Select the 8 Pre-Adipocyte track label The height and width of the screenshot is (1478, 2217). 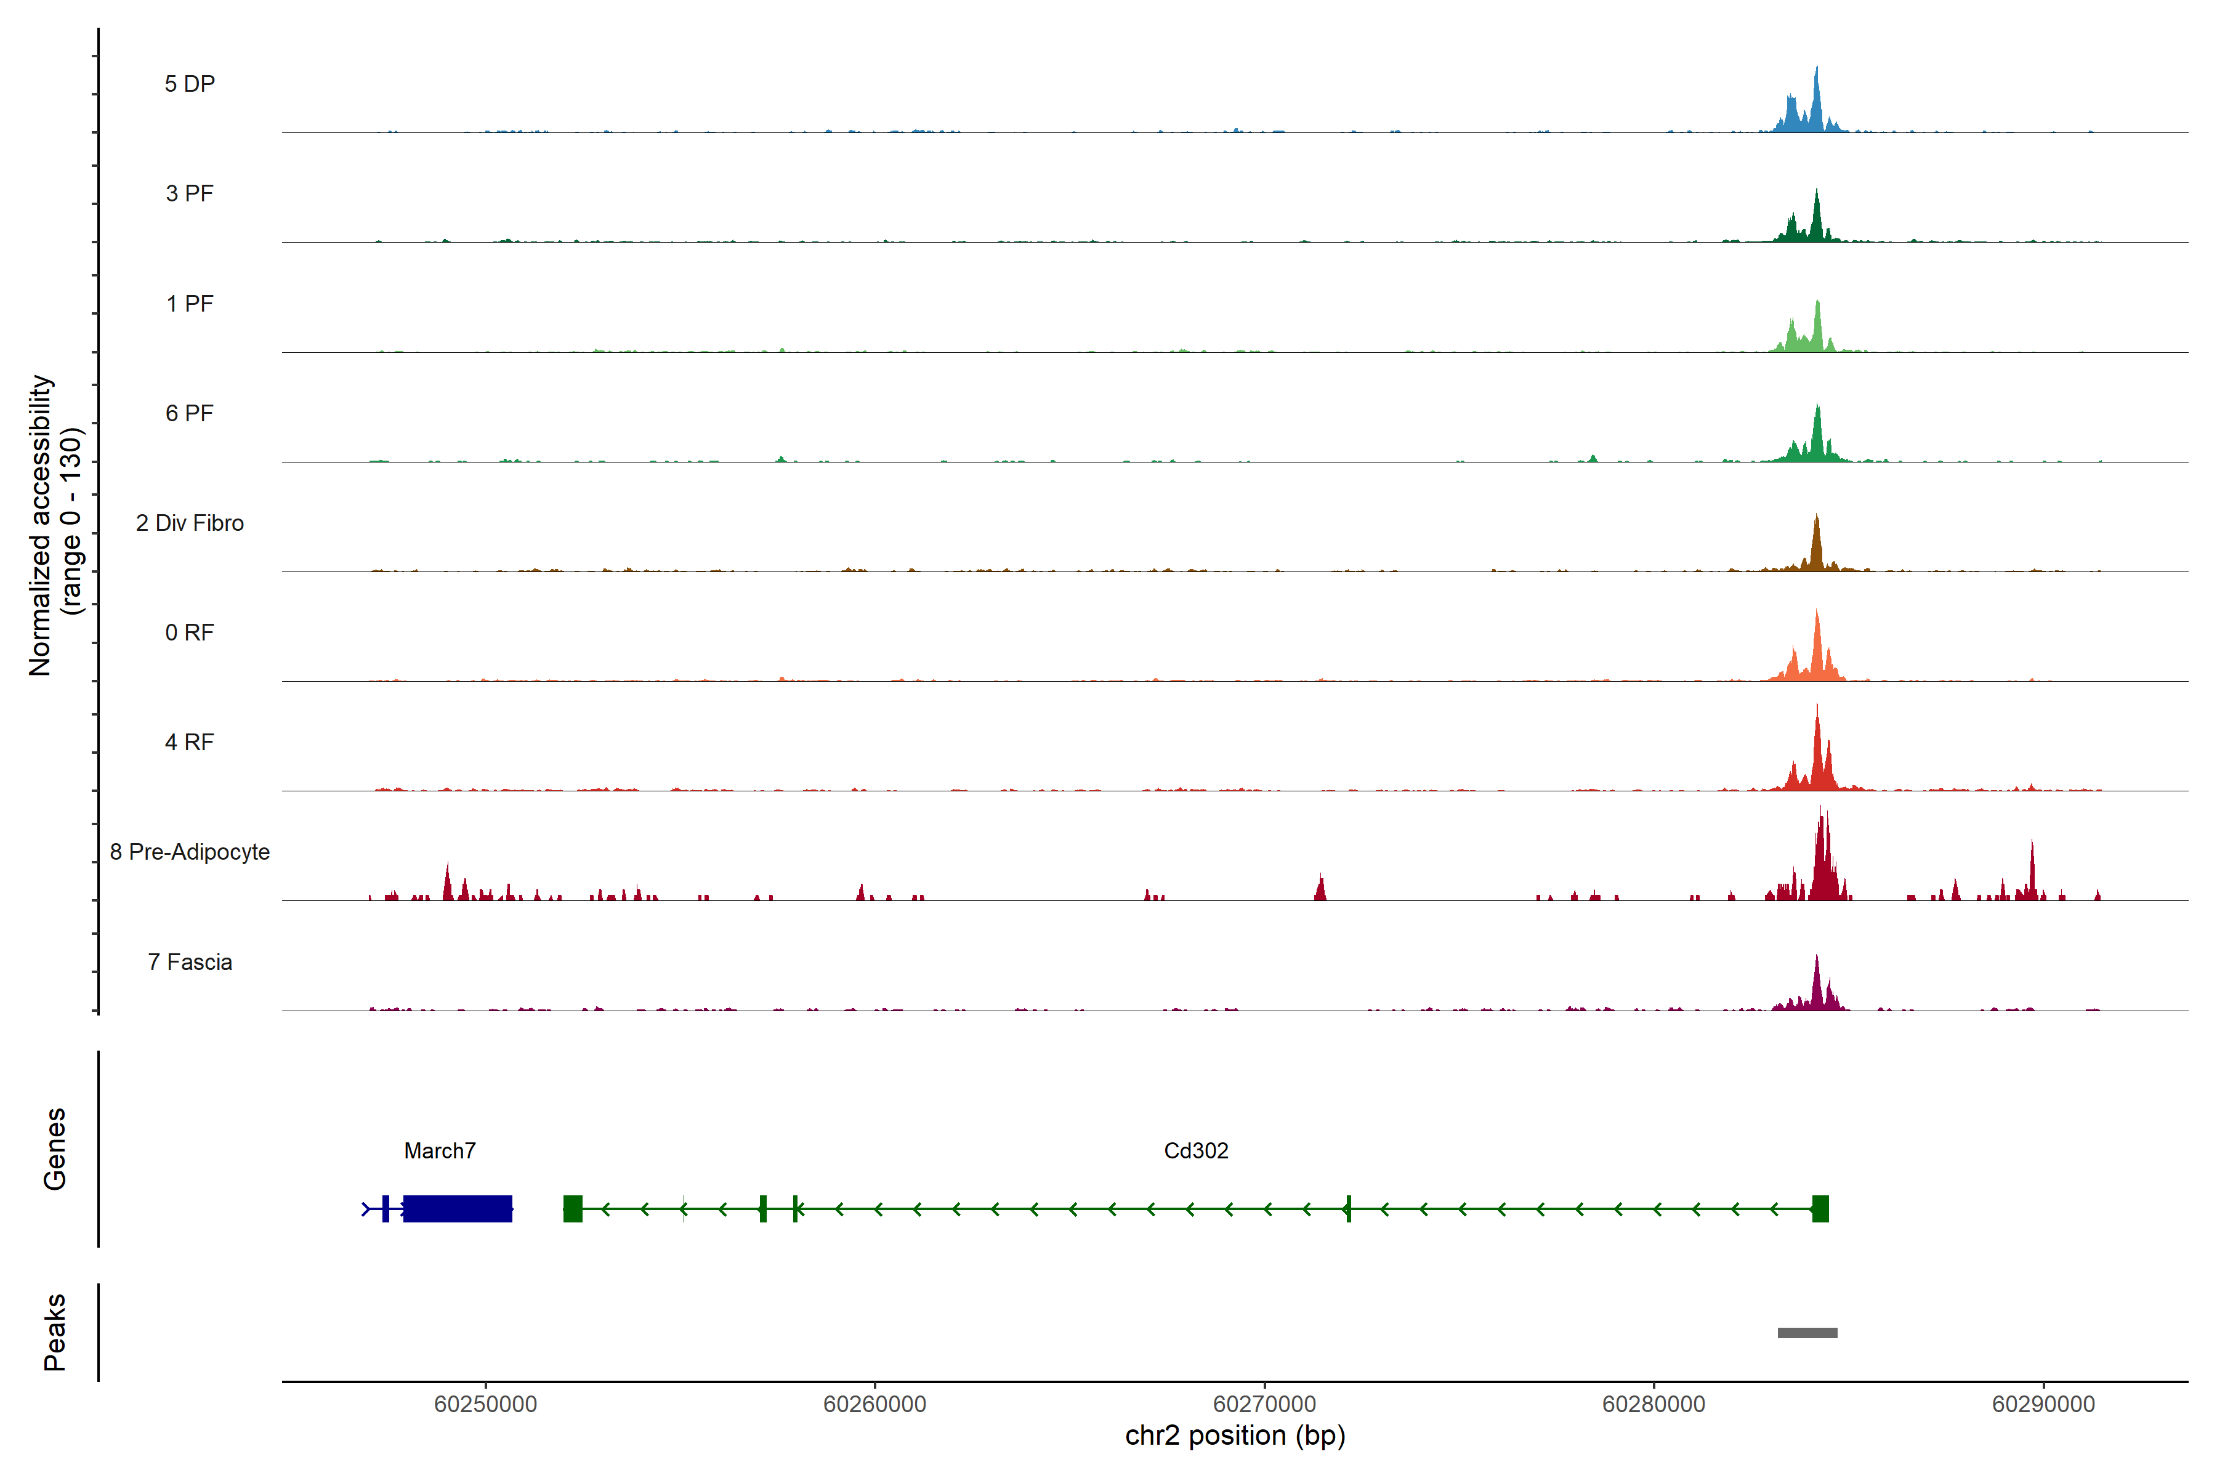coord(190,851)
